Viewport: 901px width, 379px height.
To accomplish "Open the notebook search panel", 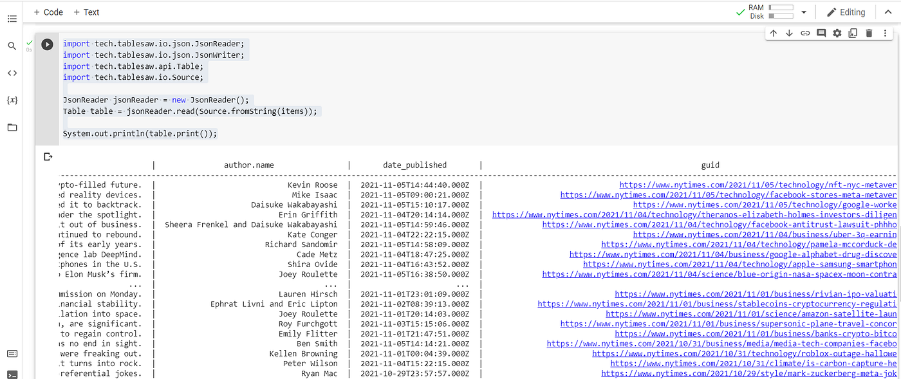I will (12, 46).
